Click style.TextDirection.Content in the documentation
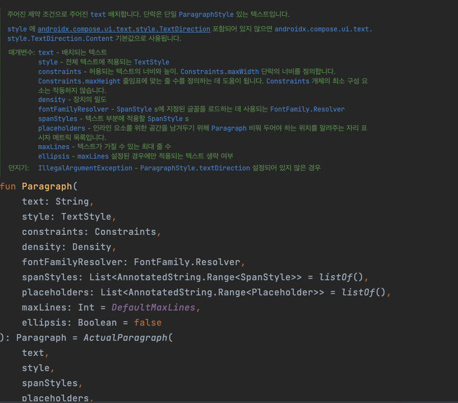This screenshot has width=458, height=403. (60, 39)
